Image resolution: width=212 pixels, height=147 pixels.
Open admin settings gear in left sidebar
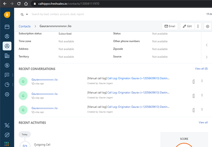pos(7,94)
